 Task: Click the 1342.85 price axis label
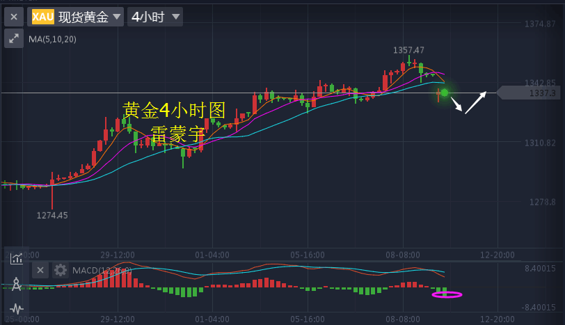coord(539,83)
